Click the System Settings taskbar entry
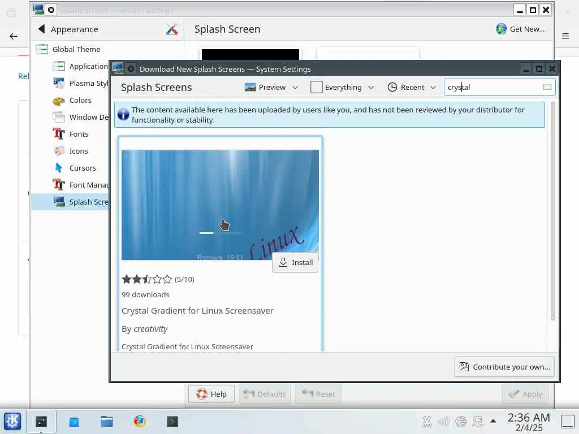The height and width of the screenshot is (434, 579). [41, 422]
